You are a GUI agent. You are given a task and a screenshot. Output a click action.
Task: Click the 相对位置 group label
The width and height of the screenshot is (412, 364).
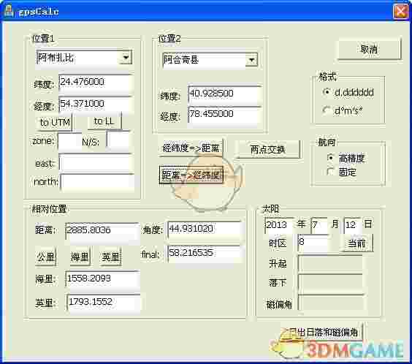(x=49, y=209)
